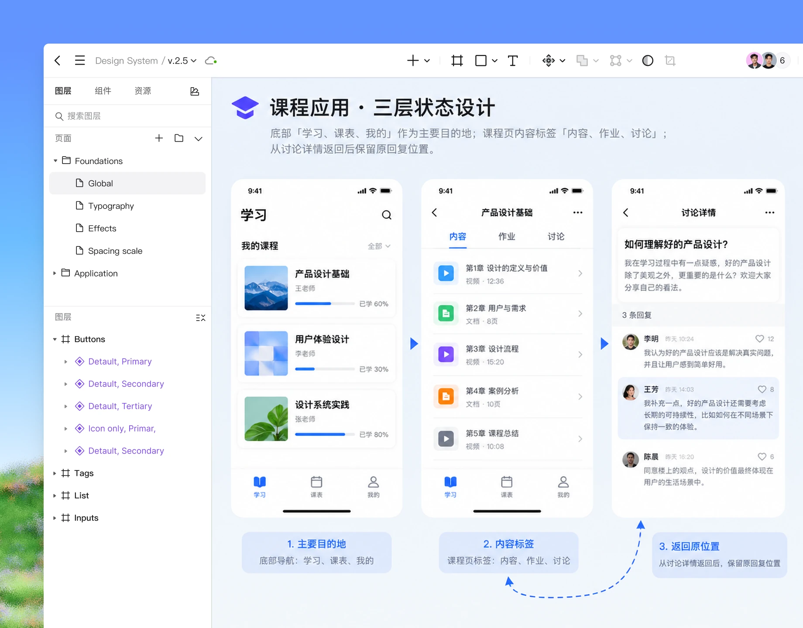Select the Effects page

[127, 229]
